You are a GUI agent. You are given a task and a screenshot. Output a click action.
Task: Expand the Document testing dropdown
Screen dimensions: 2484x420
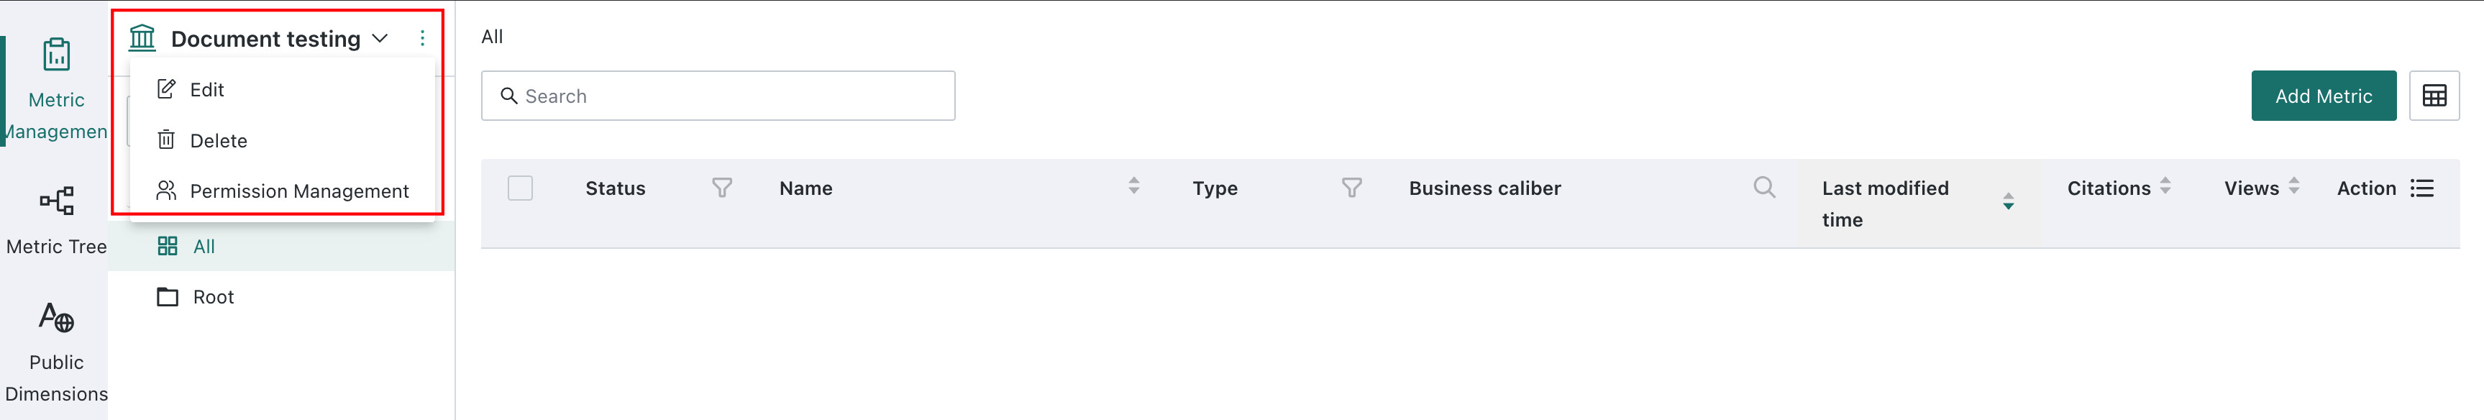[x=380, y=39]
